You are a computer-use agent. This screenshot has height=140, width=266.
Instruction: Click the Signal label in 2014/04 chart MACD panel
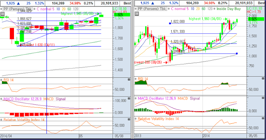[x=61, y=99]
